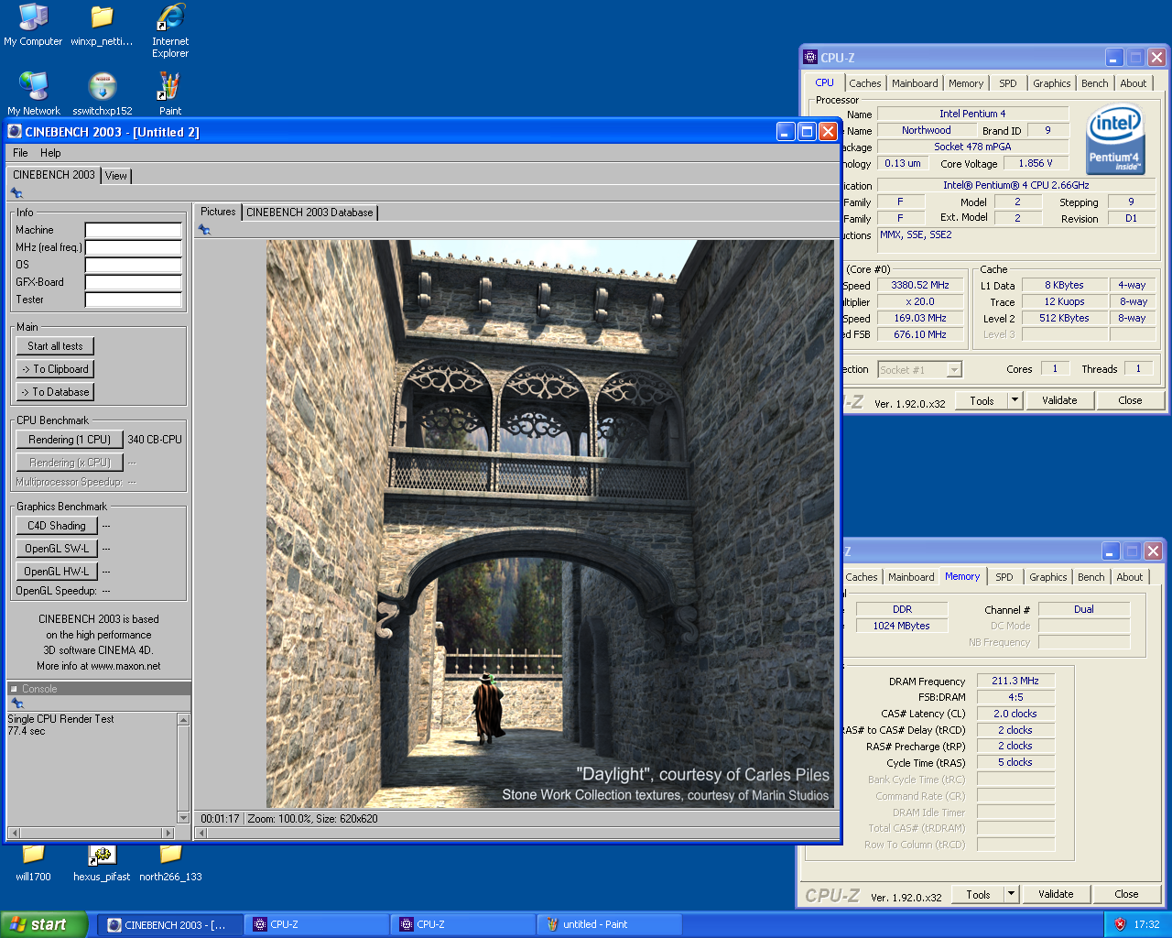Click console scrollbar down arrow
1172x938 pixels.
(x=183, y=818)
